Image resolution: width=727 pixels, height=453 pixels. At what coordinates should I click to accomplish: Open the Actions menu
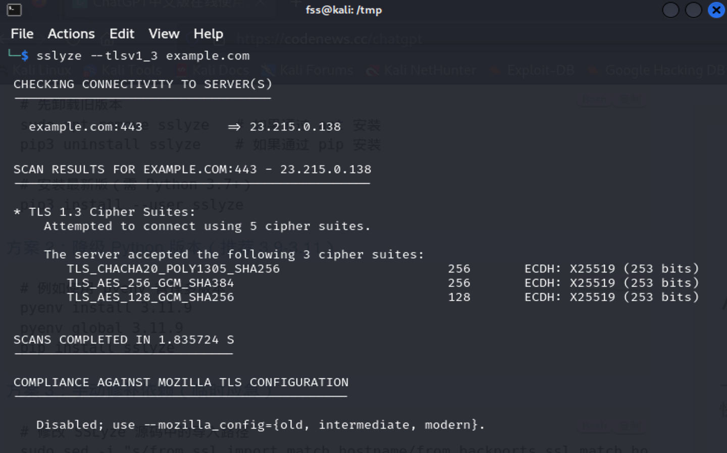coord(71,34)
